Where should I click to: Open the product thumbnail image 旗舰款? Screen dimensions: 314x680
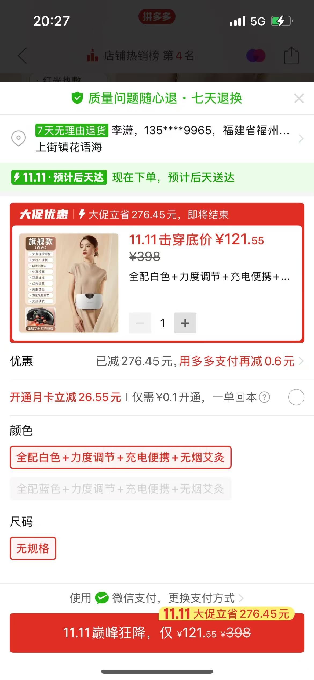pos(69,283)
